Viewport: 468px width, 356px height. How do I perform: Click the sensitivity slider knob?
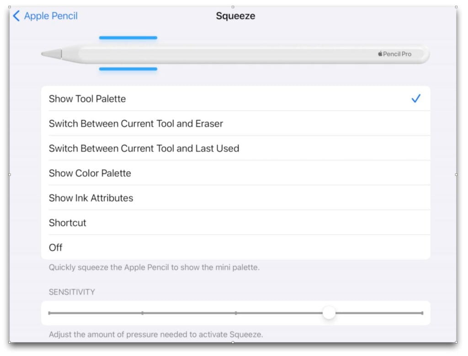pos(329,313)
